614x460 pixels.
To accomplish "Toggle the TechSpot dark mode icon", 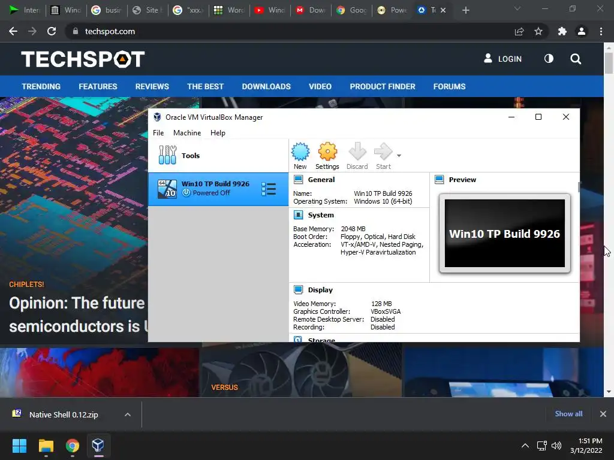I will (549, 59).
